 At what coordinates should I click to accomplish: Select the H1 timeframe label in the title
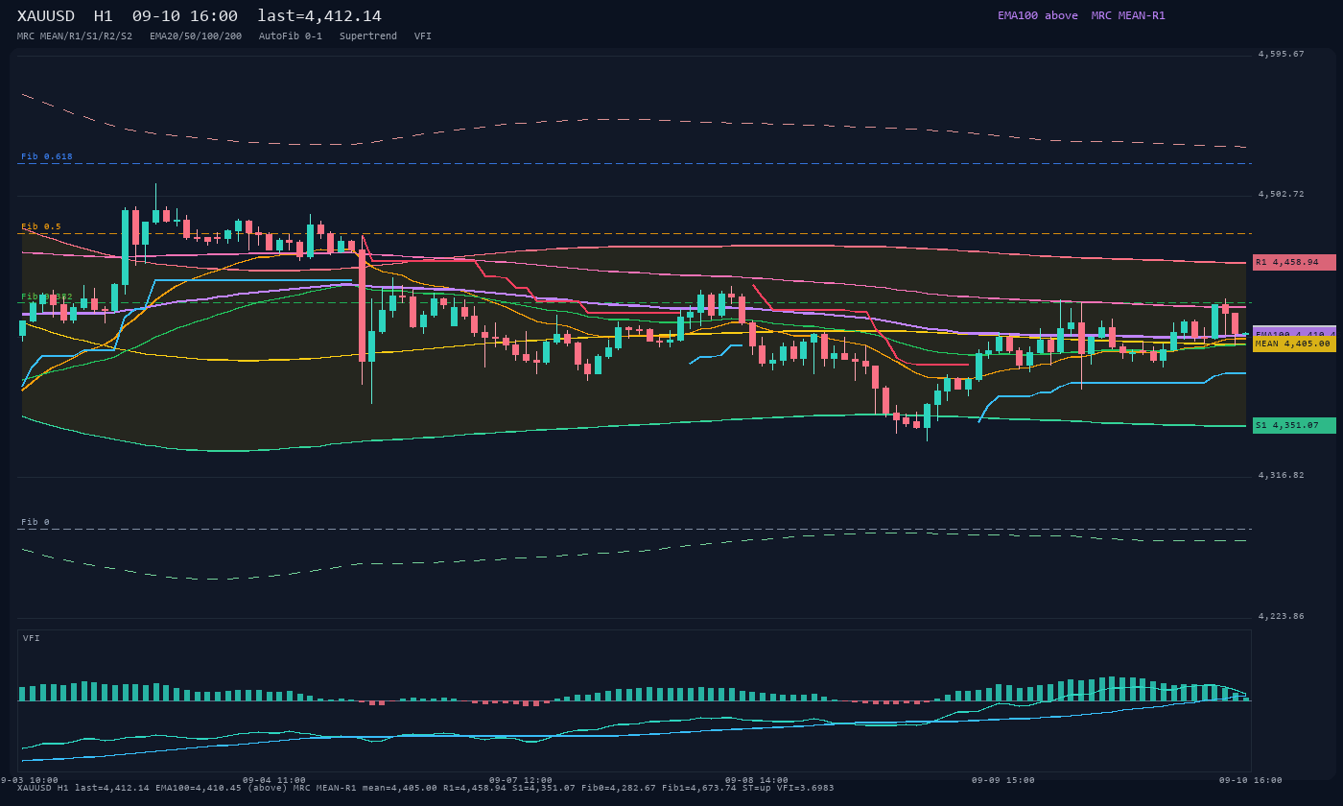(105, 16)
